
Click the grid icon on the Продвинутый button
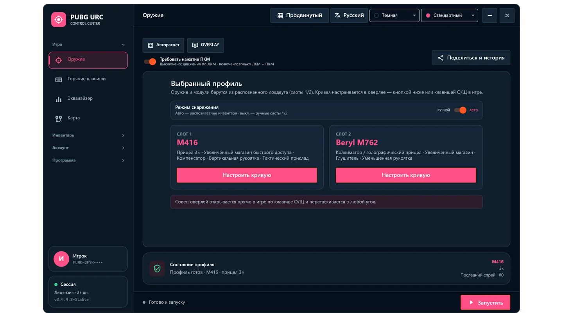pos(280,16)
